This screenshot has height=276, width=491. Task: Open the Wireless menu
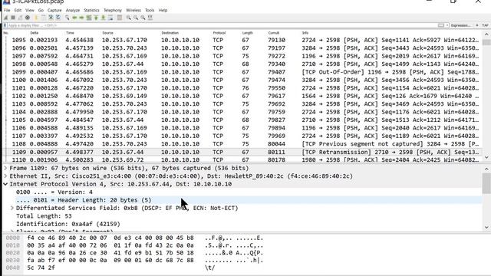[133, 10]
